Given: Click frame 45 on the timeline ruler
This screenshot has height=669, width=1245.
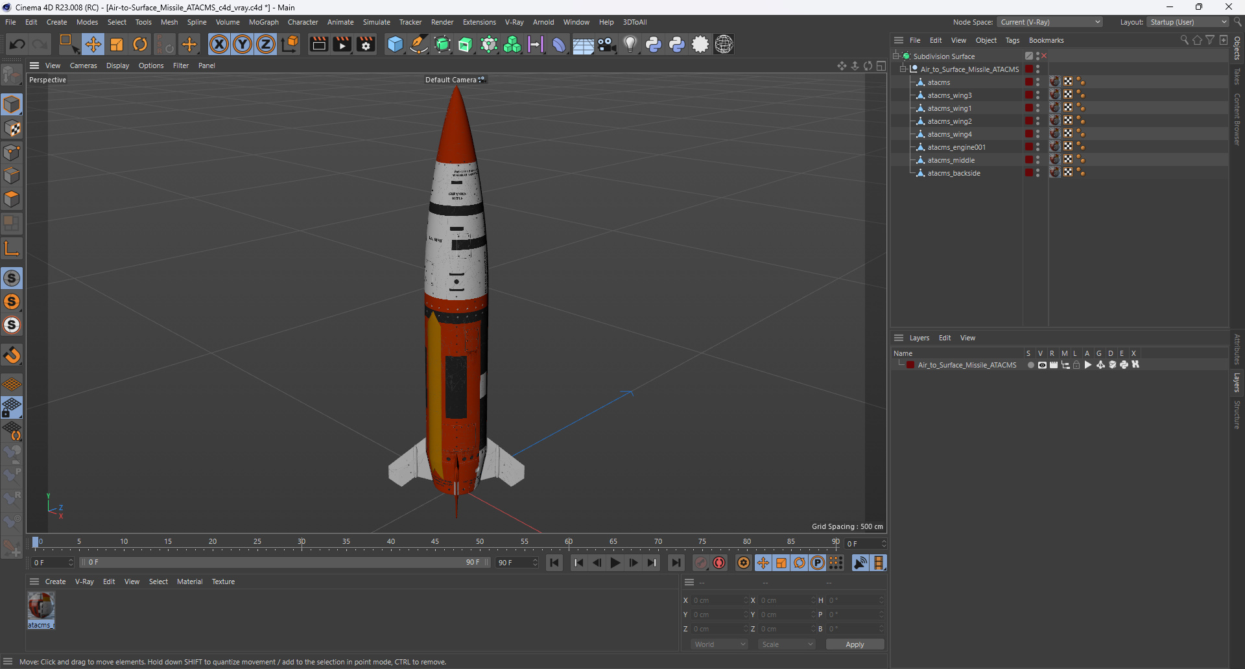Looking at the screenshot, I should tap(435, 542).
